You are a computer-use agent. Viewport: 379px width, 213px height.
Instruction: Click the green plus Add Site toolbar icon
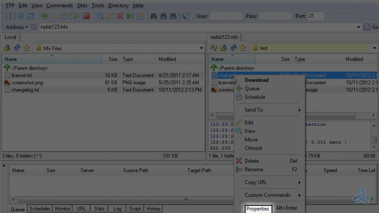[x=44, y=16]
